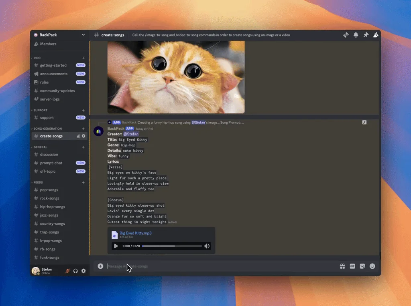Open the sticker picker
Viewport: 411px width, 306px height.
coord(362,266)
